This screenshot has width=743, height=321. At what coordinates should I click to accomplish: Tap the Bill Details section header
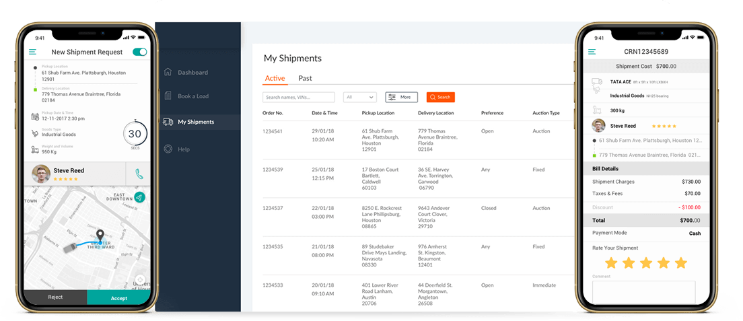(x=646, y=169)
